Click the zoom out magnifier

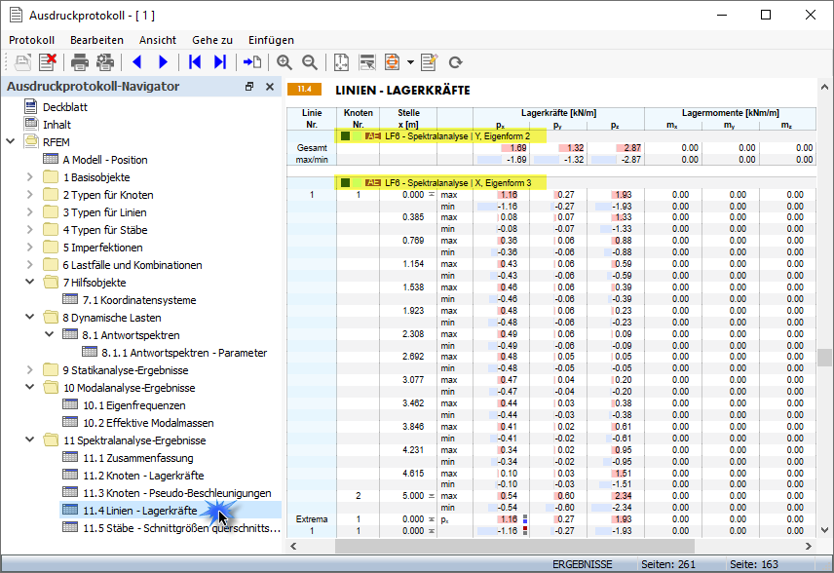(x=310, y=62)
